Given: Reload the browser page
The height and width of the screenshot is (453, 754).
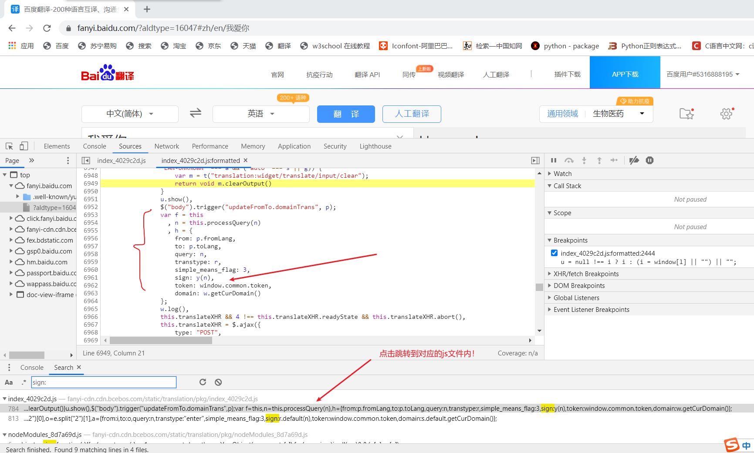Looking at the screenshot, I should tap(47, 28).
